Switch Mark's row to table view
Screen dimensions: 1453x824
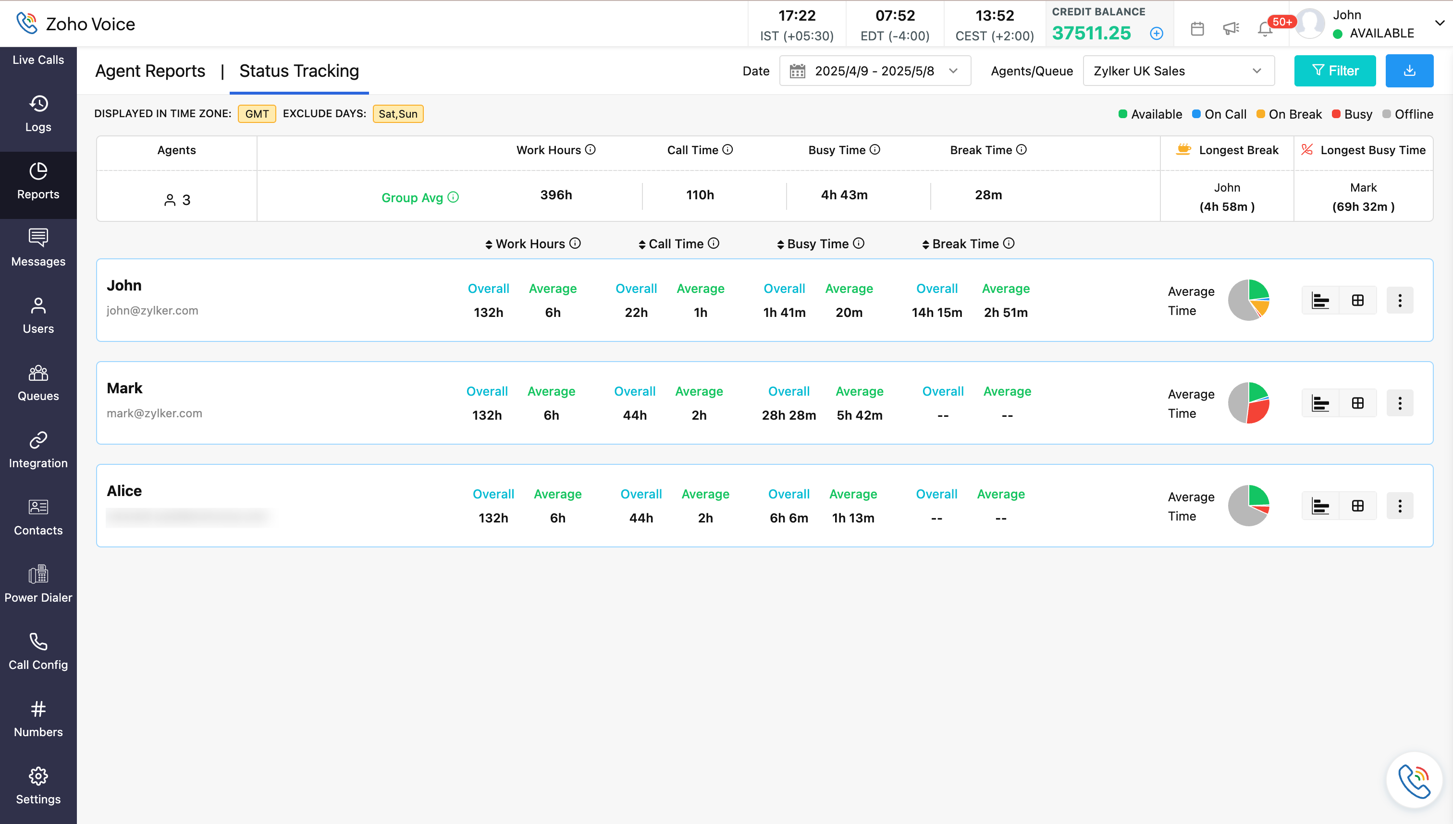pos(1357,403)
